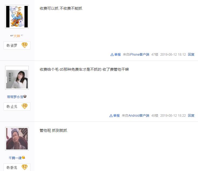Click the level 15 heart badge icon
The image size is (198, 171).
[x=24, y=45]
